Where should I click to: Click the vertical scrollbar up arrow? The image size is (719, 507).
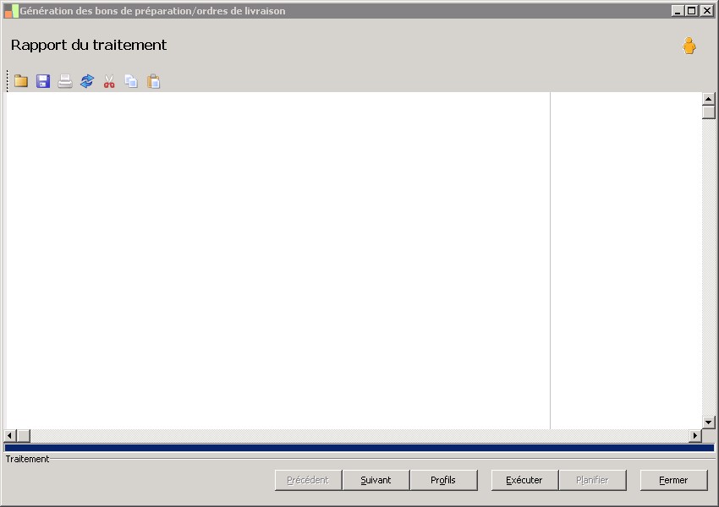(709, 99)
